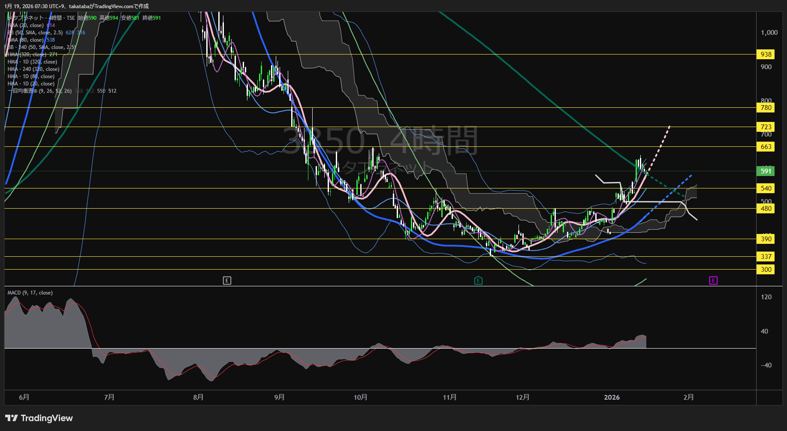Click the magenta earnings E marker near February
The image size is (787, 431).
(713, 280)
